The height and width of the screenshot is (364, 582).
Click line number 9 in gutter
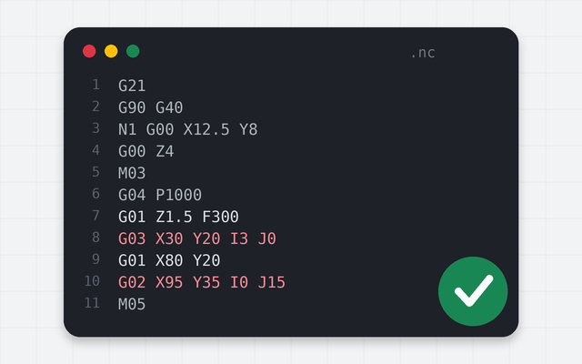[95, 259]
